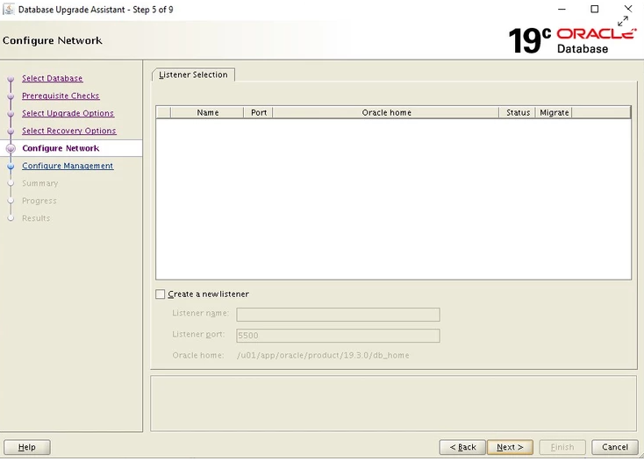
Task: Click the Results step in sidebar
Action: pyautogui.click(x=36, y=218)
